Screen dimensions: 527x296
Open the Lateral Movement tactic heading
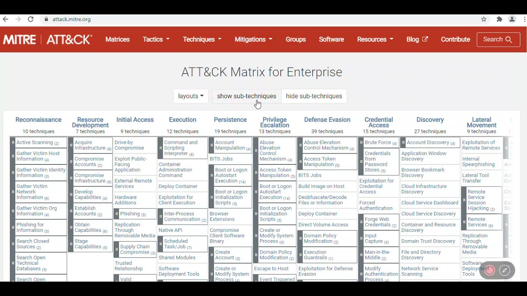pos(482,123)
